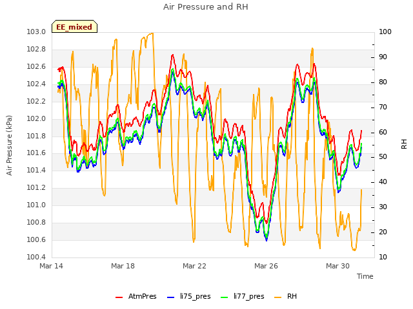Click the 100.8 pressure axis tick

coord(36,222)
